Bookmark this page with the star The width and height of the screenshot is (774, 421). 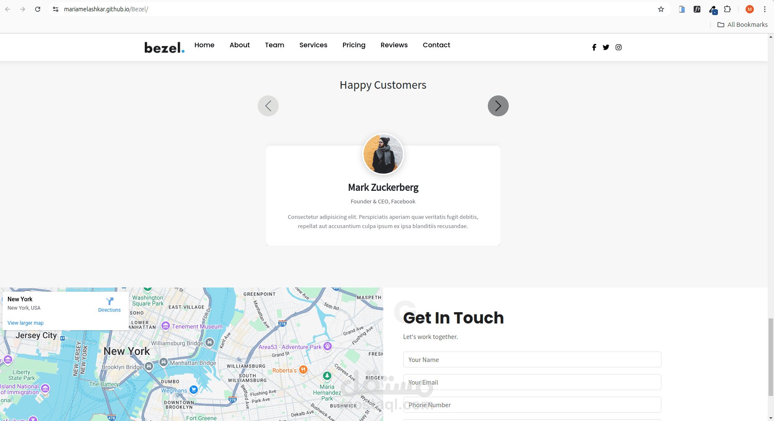[661, 9]
